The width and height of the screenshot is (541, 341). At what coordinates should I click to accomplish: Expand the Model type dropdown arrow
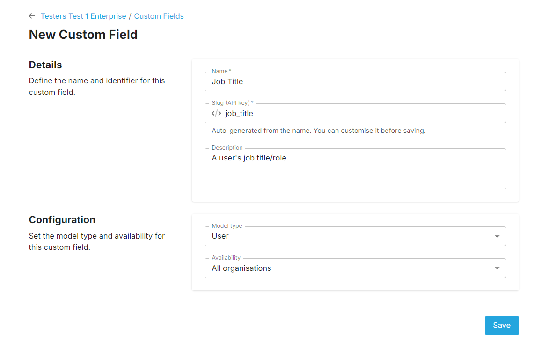pyautogui.click(x=497, y=236)
